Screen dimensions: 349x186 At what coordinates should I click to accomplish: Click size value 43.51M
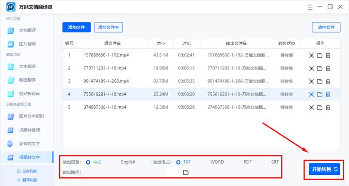161,55
